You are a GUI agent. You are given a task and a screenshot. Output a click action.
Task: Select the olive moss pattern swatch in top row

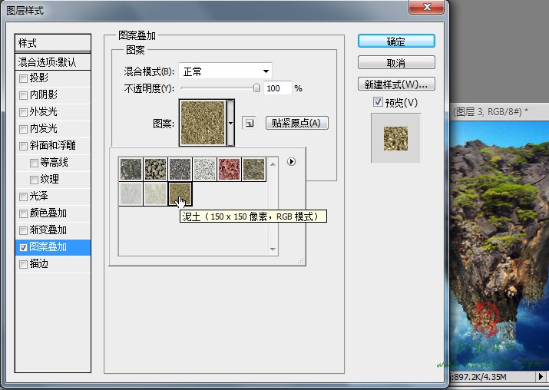tap(253, 169)
